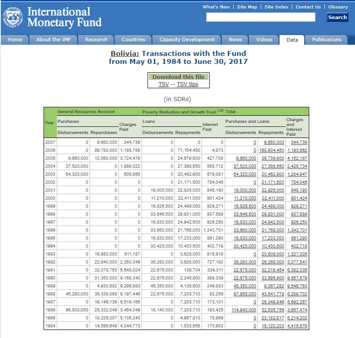Click 1994 total disbursements 30,425,000
Viewport: 355px width, 338px height.
245,246
